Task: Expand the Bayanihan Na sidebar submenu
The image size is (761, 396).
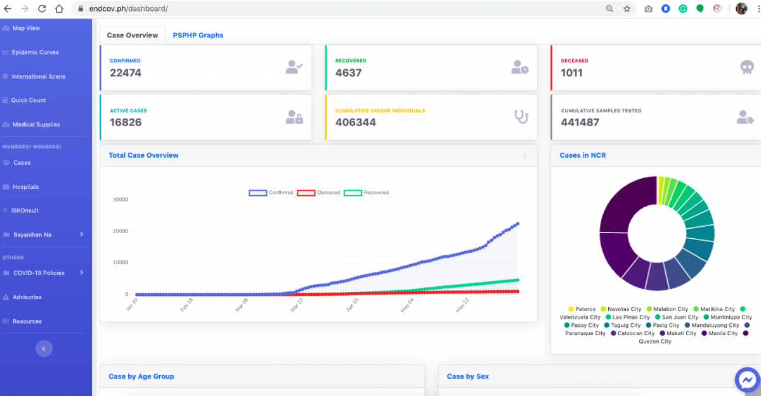Action: click(81, 234)
